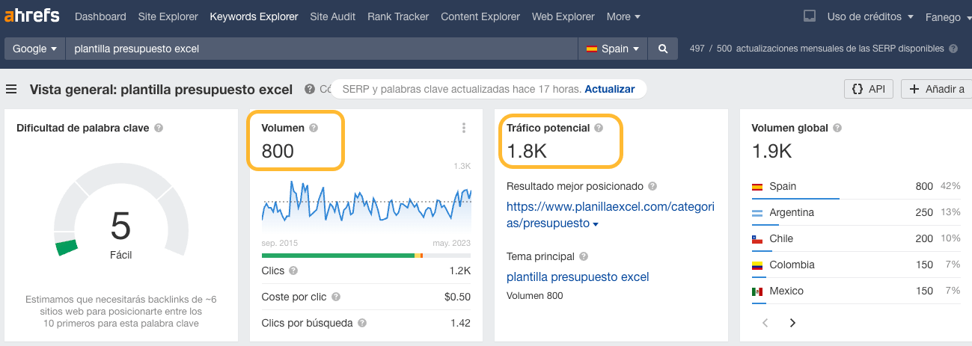Click help icon next to Volumen global
The image size is (972, 346).
(837, 128)
